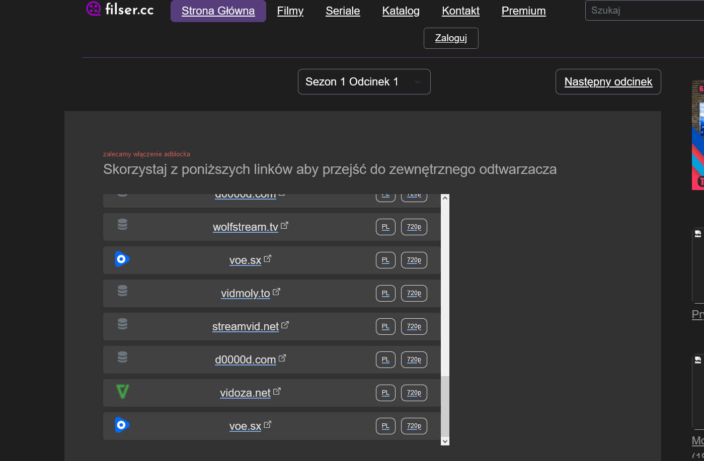Focus the Szukaj search field

click(644, 11)
